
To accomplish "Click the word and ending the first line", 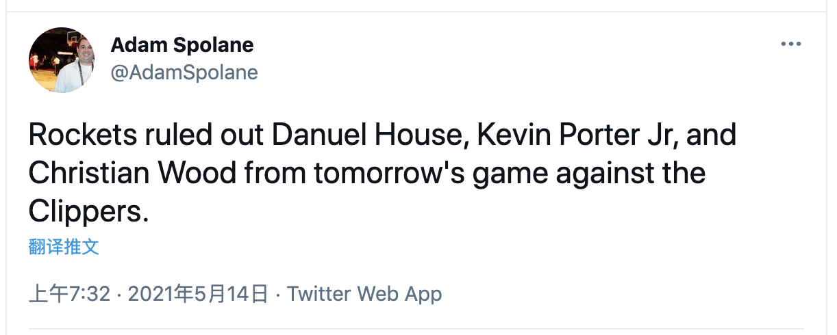I will (712, 135).
